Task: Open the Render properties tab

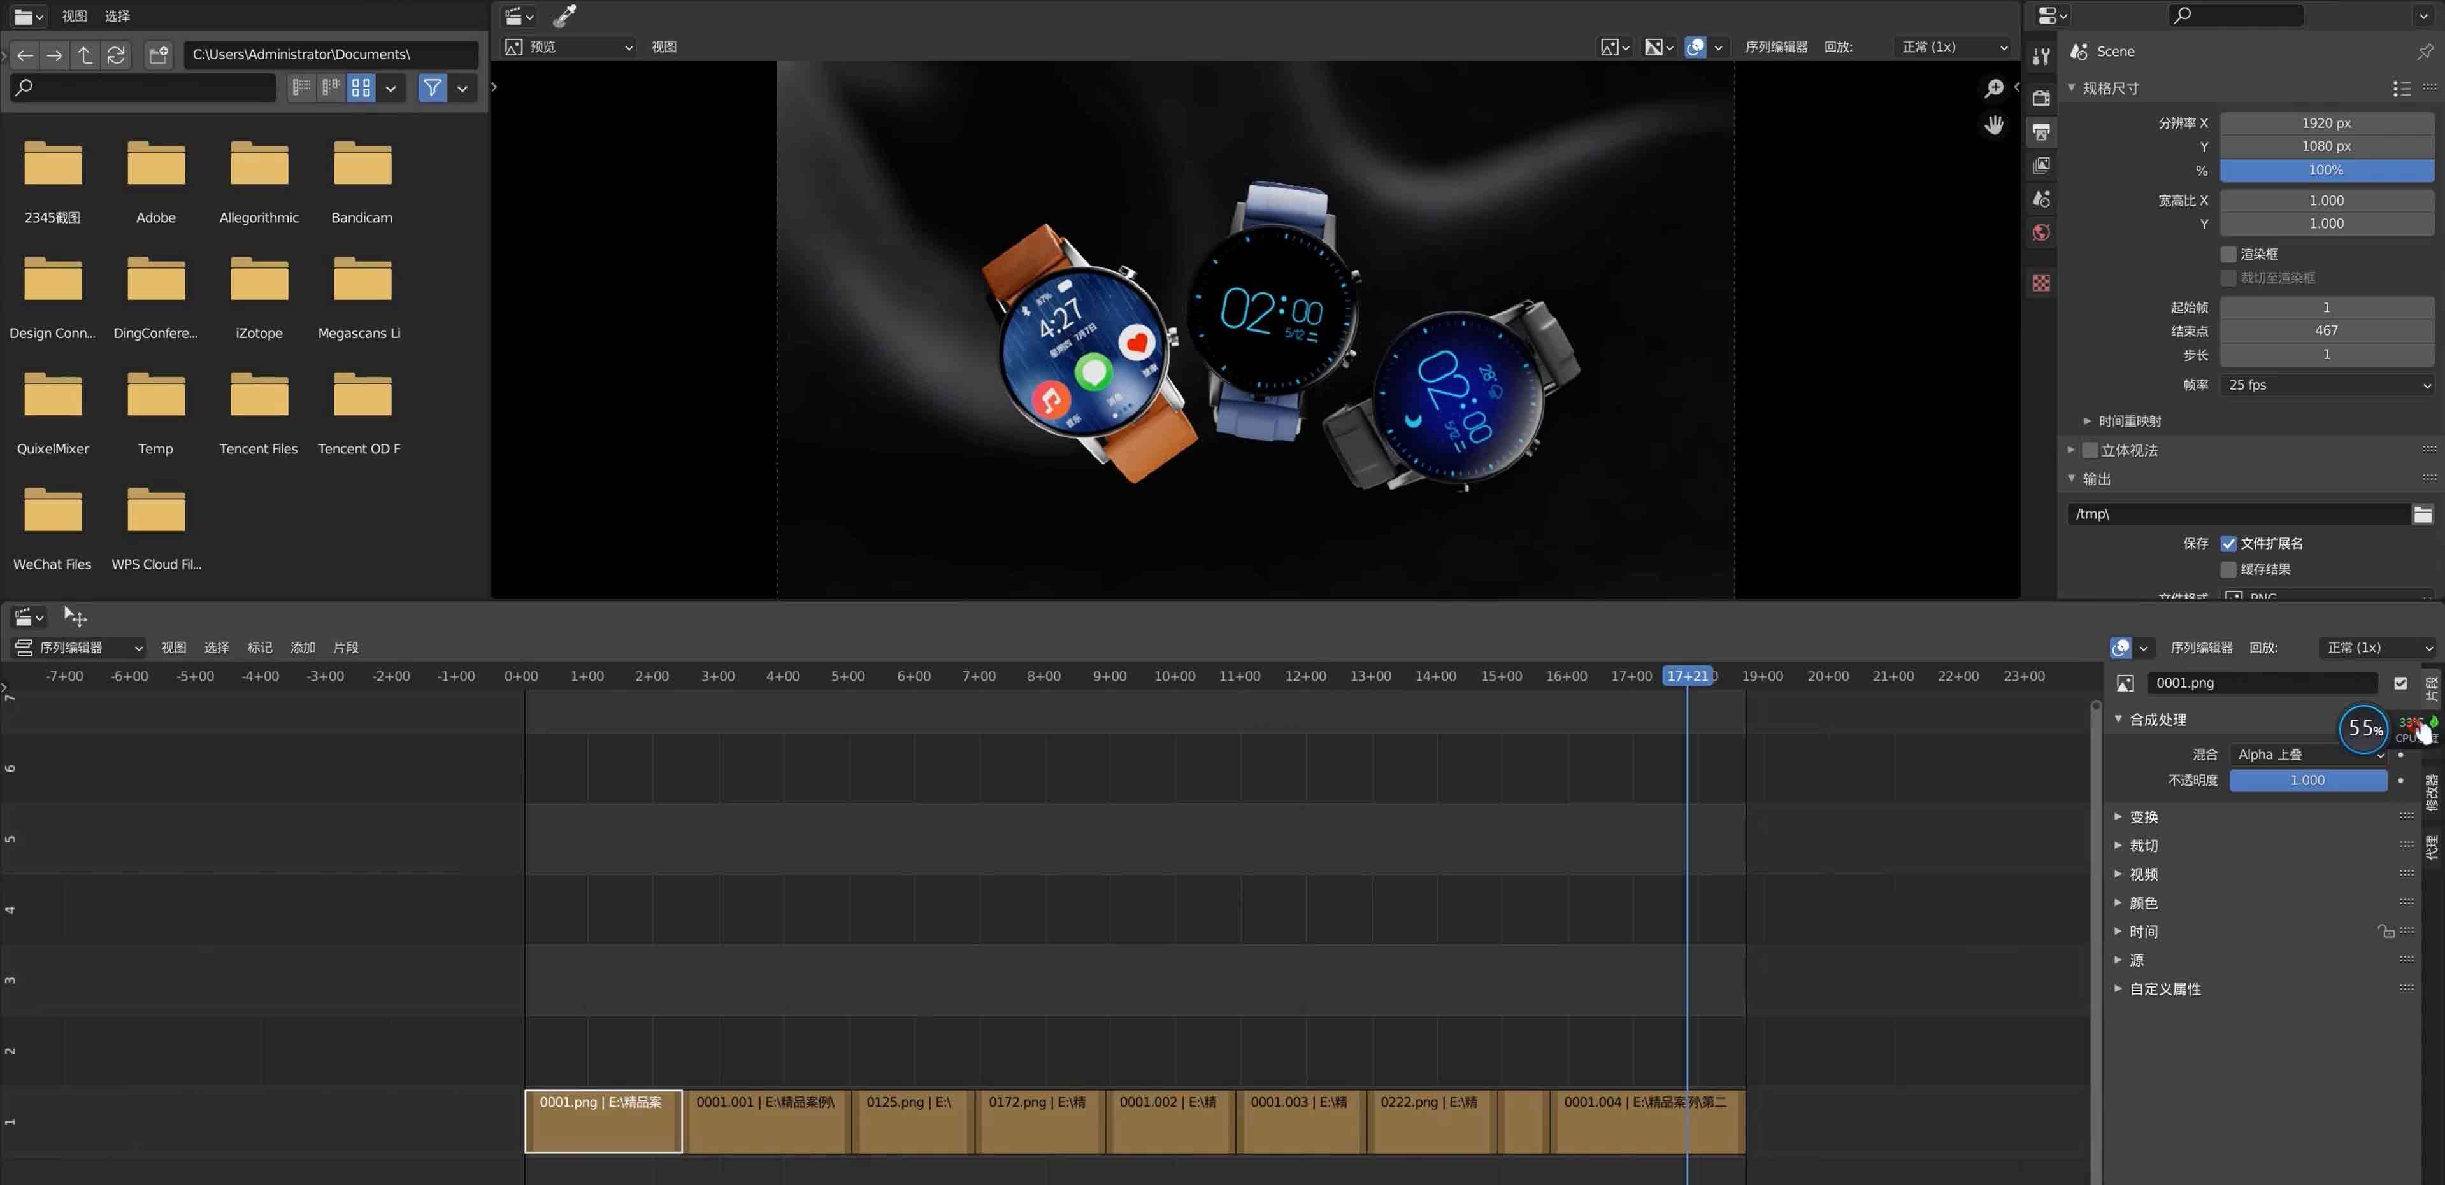Action: click(x=2040, y=97)
